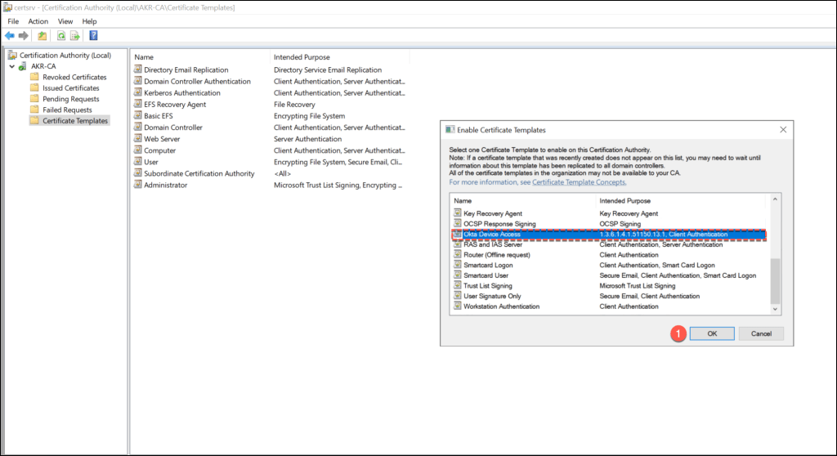Image resolution: width=837 pixels, height=456 pixels.
Task: Open the View menu
Action: point(65,21)
